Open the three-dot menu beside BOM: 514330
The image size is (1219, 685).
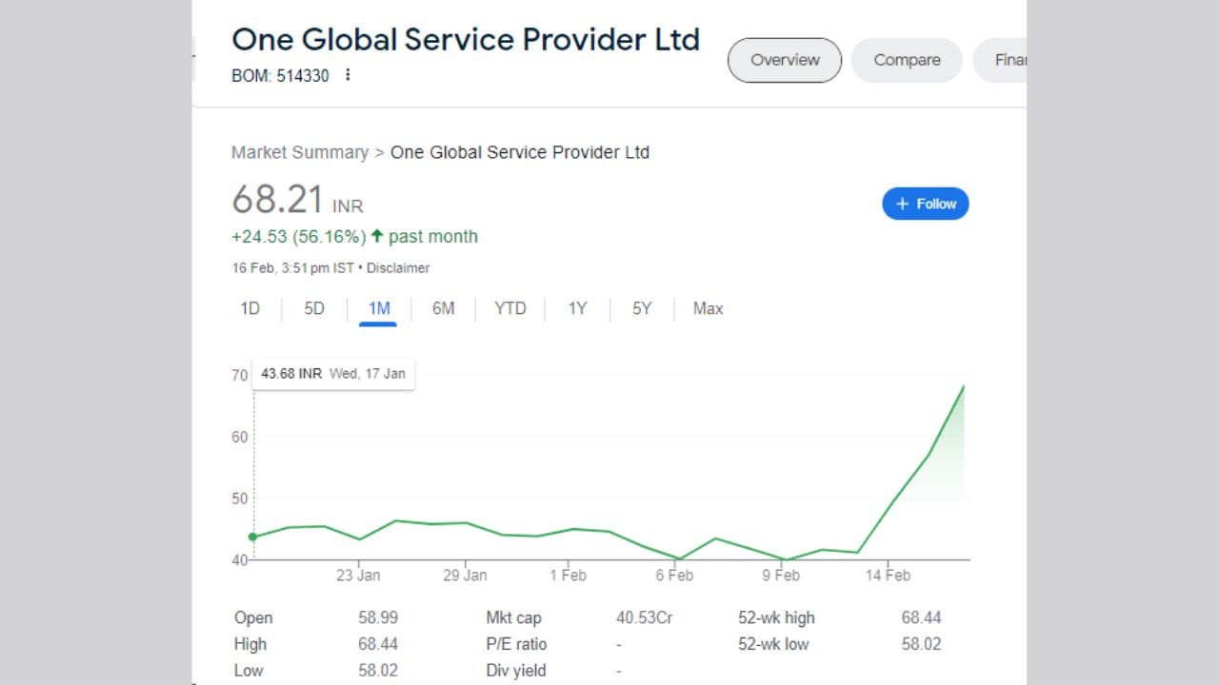[x=348, y=75]
